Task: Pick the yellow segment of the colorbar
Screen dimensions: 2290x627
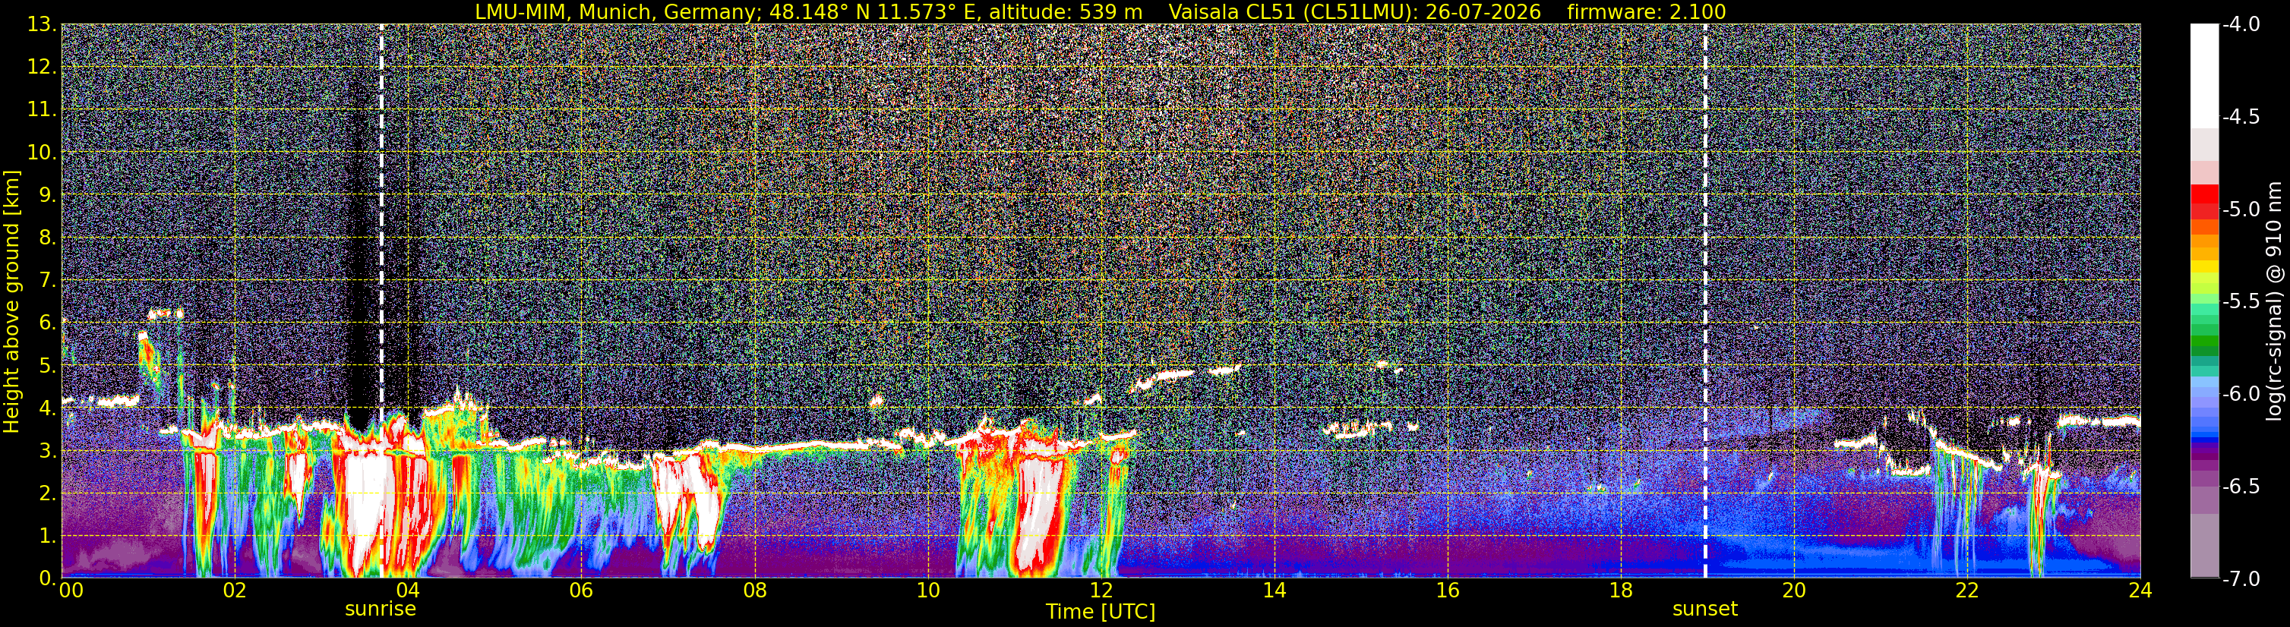Action: pyautogui.click(x=2205, y=266)
